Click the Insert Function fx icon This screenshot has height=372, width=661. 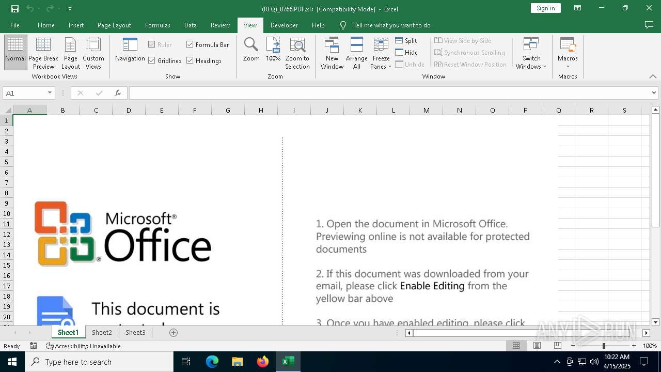tap(118, 93)
